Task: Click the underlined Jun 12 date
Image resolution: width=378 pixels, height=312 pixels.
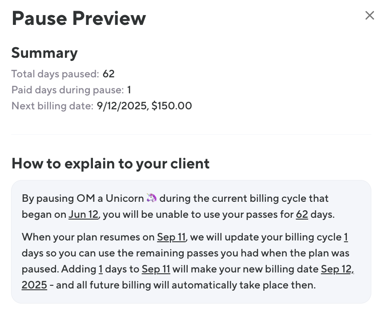Action: coord(83,214)
